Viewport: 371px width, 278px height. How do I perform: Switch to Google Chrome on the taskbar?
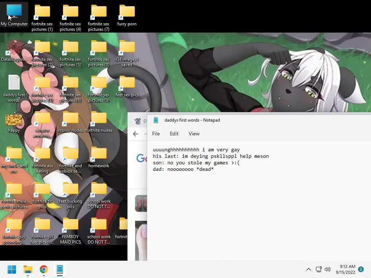coord(44,269)
